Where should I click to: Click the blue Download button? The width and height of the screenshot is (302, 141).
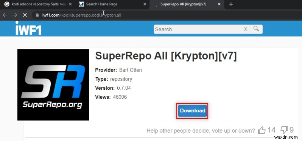192,111
